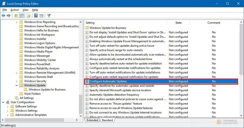
Task: Click policy icon beside Configure Automatic Updates
Action: pyautogui.click(x=87, y=81)
